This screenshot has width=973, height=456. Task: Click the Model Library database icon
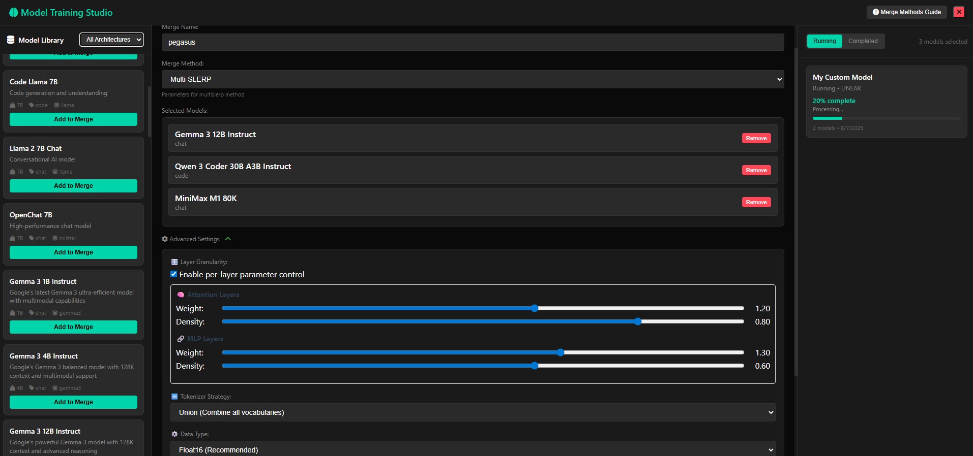[11, 40]
